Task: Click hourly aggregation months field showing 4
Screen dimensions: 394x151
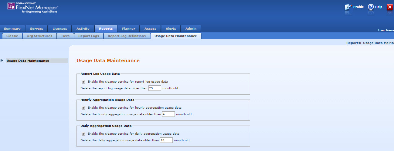Action: point(168,114)
